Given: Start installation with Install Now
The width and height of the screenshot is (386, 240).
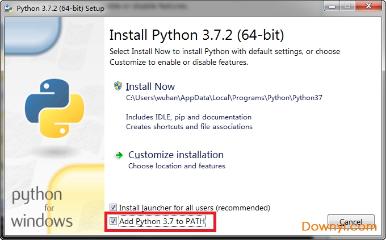Looking at the screenshot, I should (146, 87).
